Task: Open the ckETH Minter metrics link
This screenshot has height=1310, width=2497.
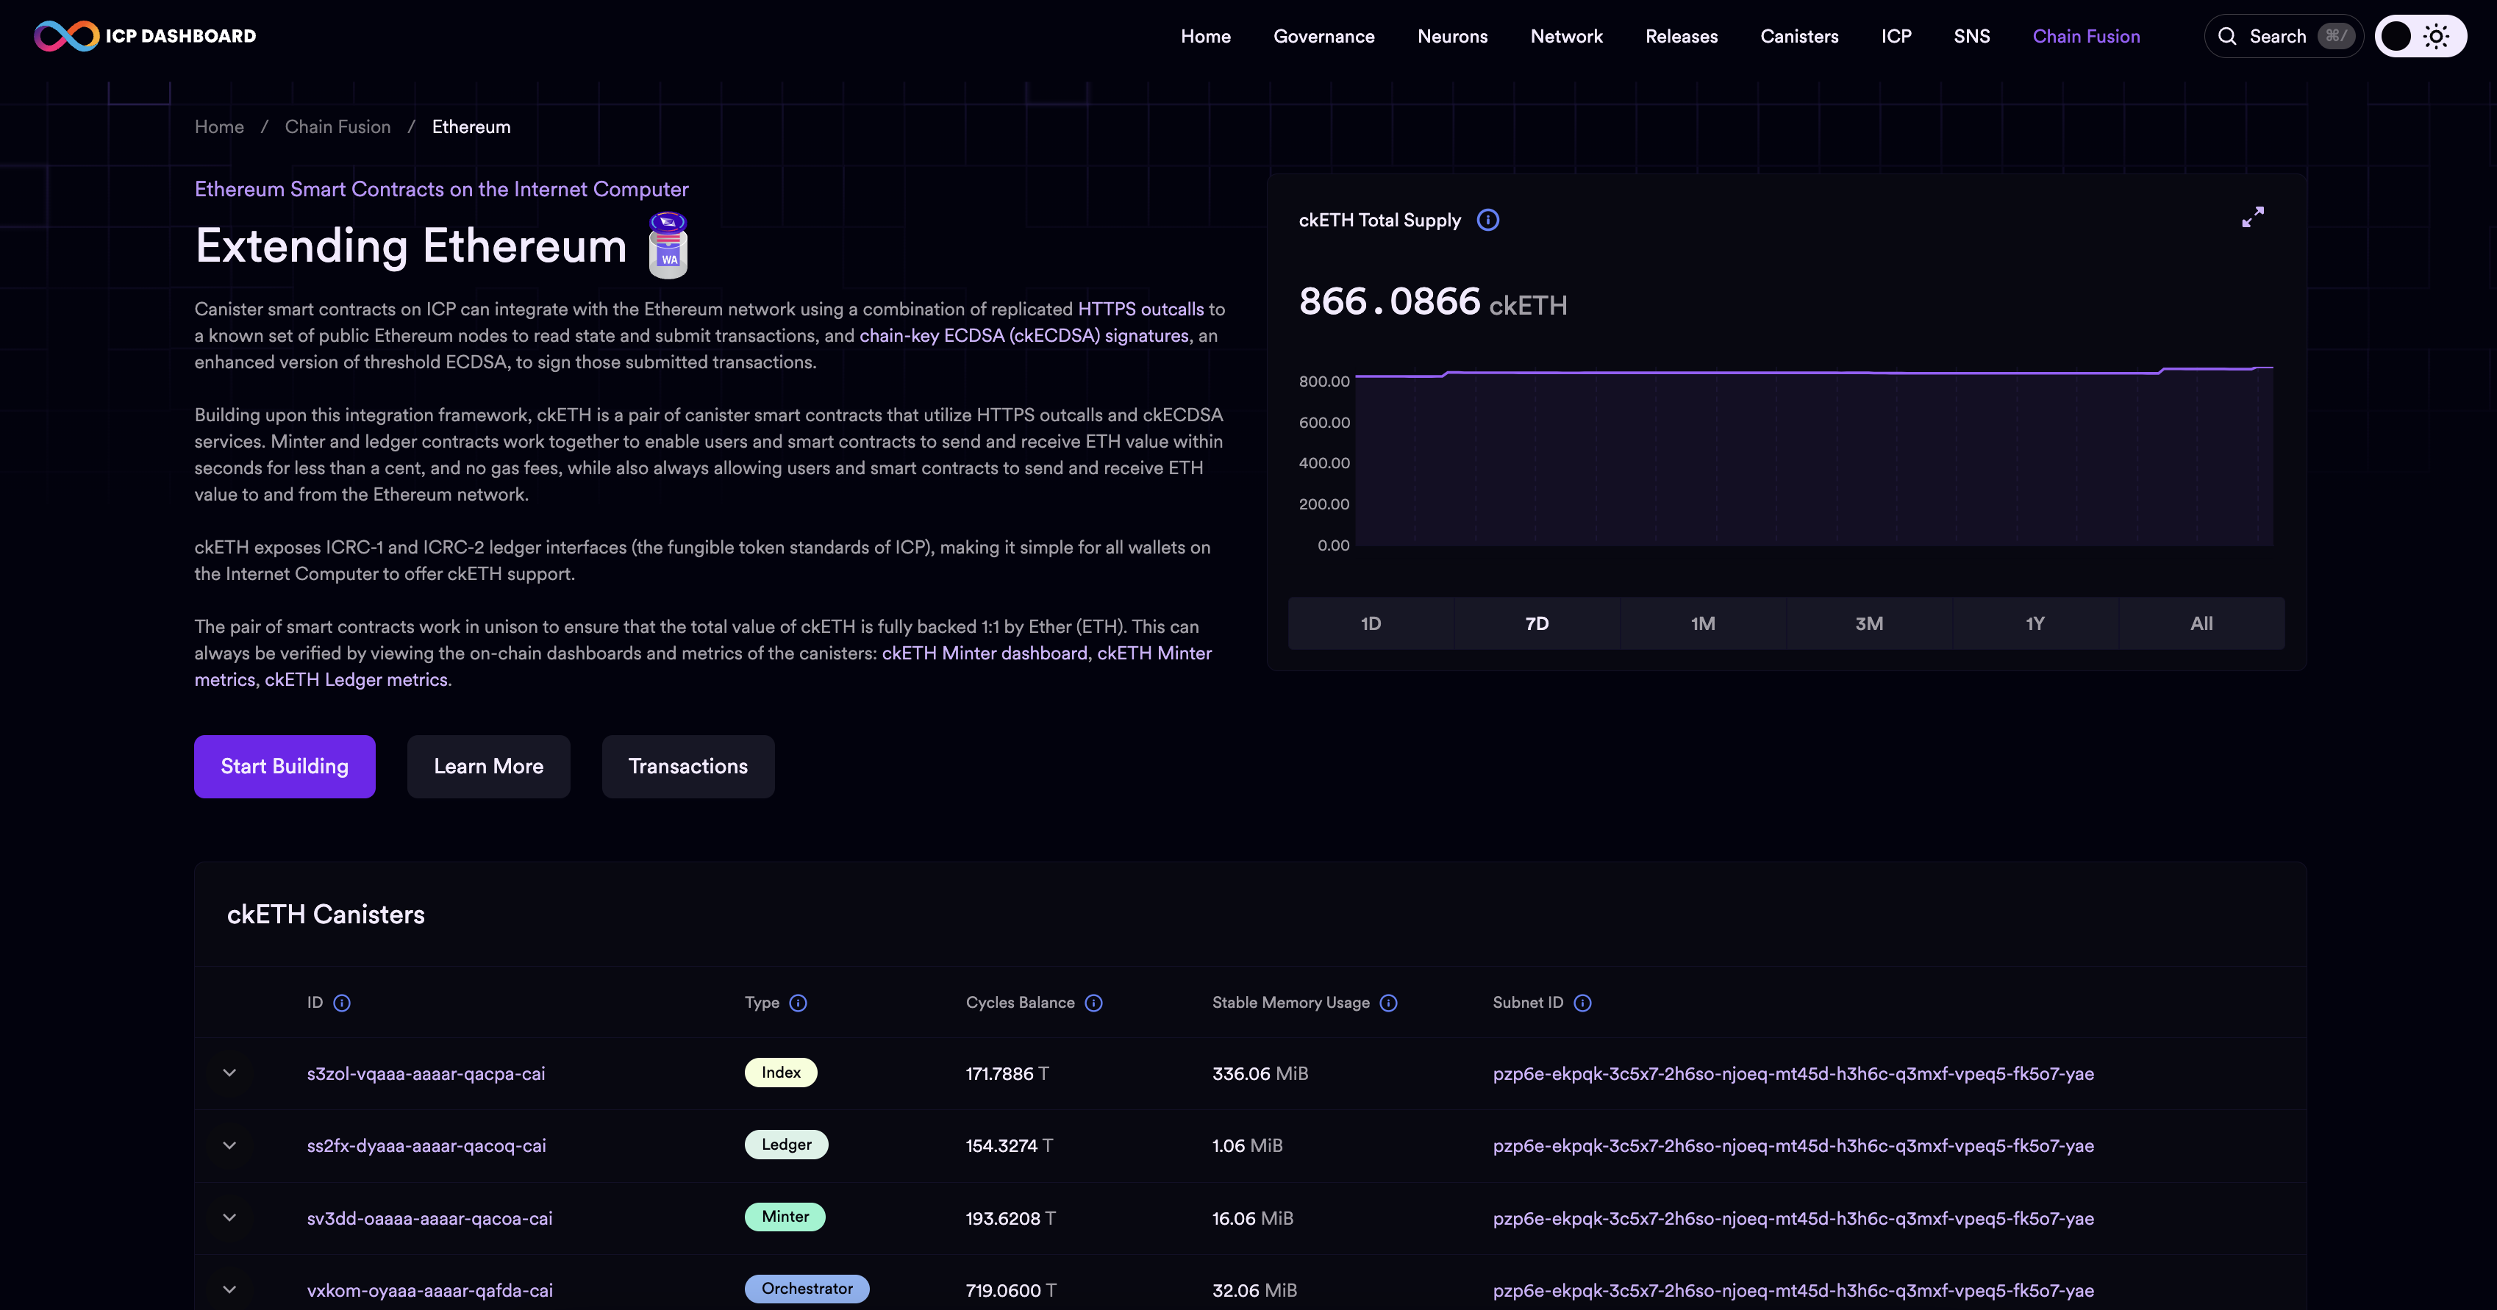Action: pos(1154,653)
